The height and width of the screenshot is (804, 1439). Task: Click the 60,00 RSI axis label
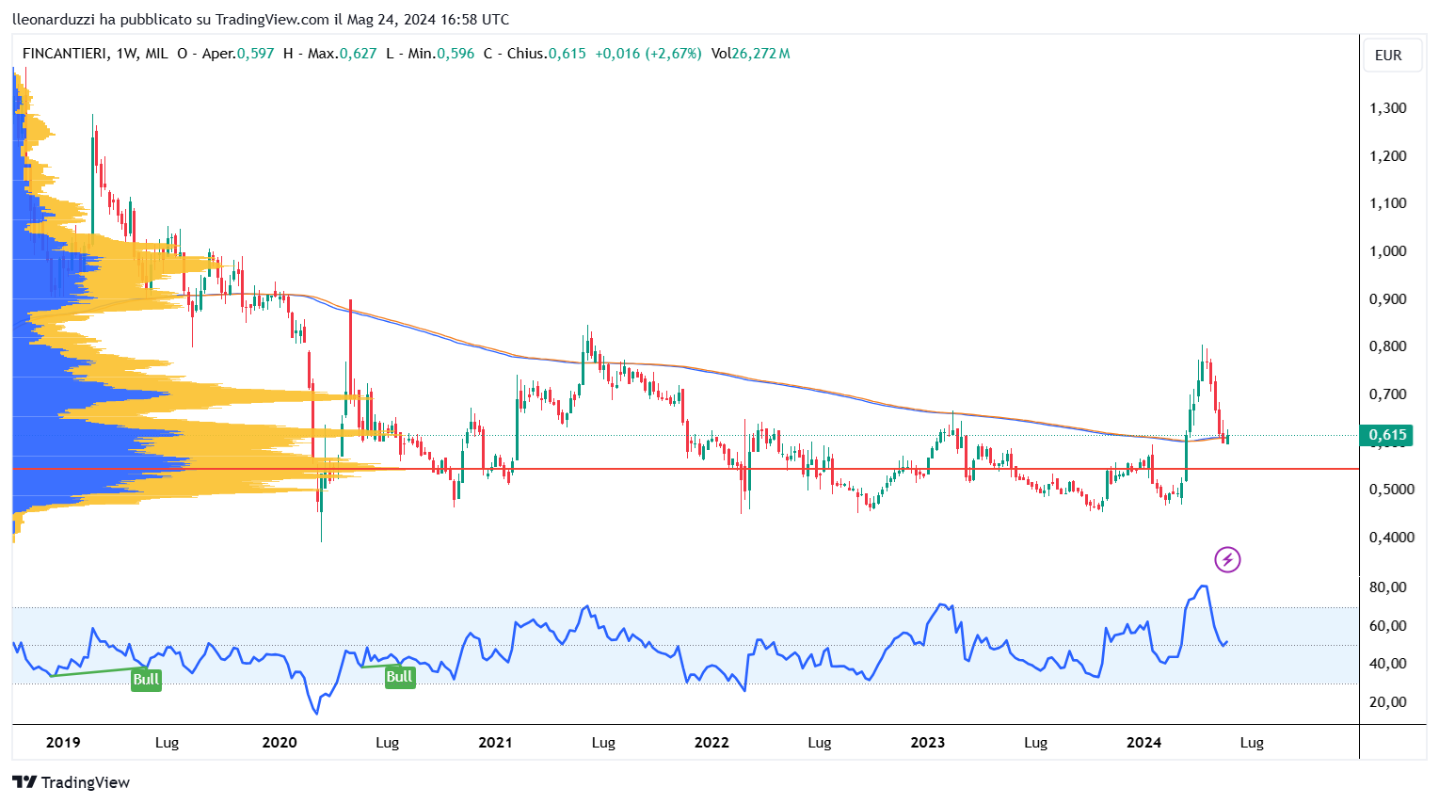(x=1388, y=626)
